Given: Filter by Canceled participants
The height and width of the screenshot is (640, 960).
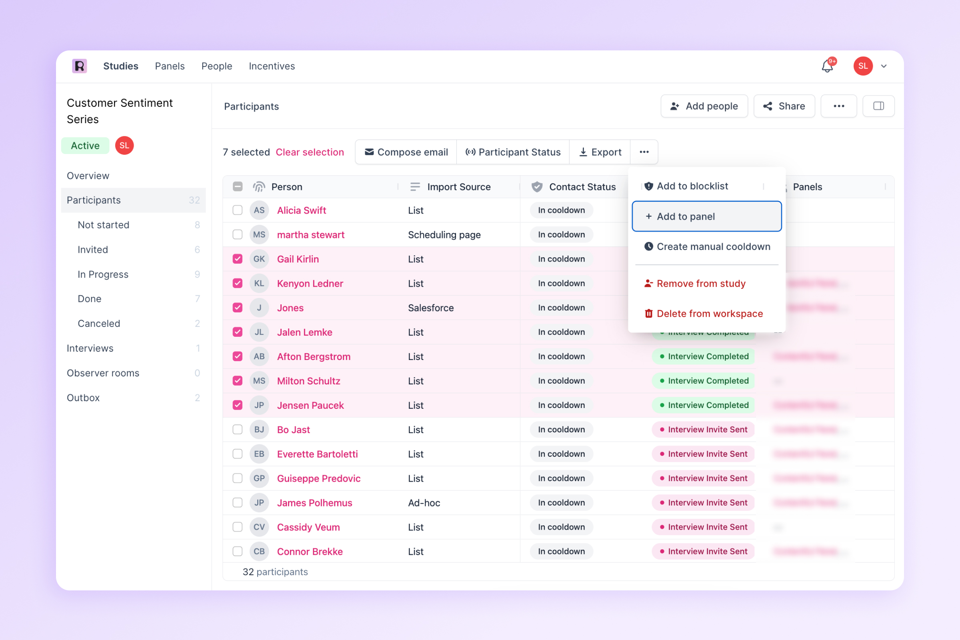Looking at the screenshot, I should [x=134, y=324].
